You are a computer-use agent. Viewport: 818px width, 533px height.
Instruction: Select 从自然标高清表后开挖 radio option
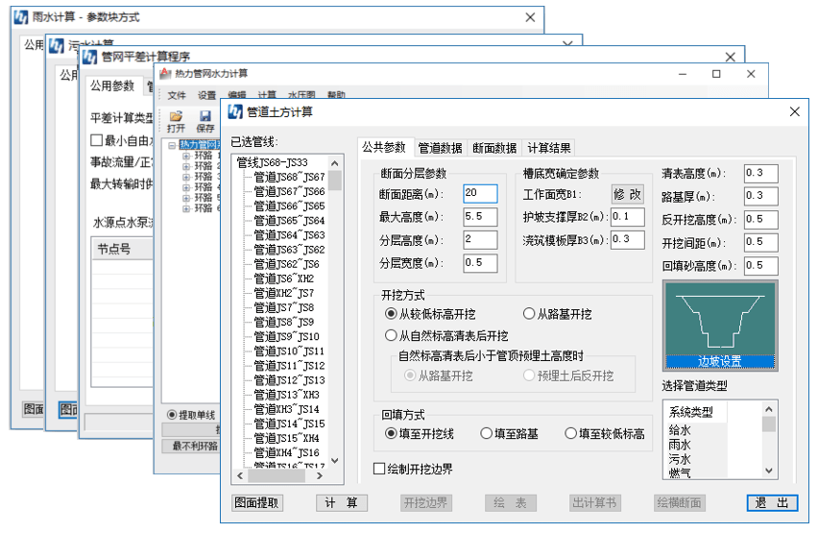tap(391, 336)
